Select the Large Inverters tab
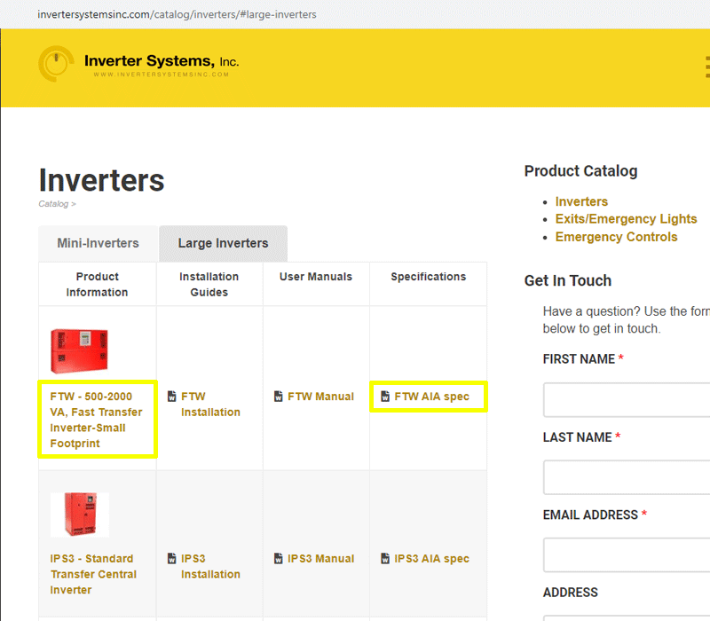Viewport: 710px width, 621px height. pyautogui.click(x=223, y=243)
